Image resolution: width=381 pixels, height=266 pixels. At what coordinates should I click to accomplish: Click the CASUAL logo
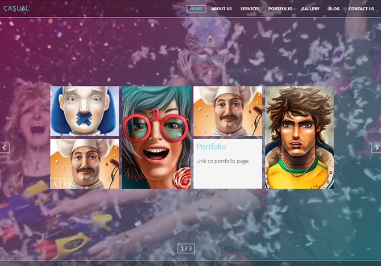click(16, 9)
